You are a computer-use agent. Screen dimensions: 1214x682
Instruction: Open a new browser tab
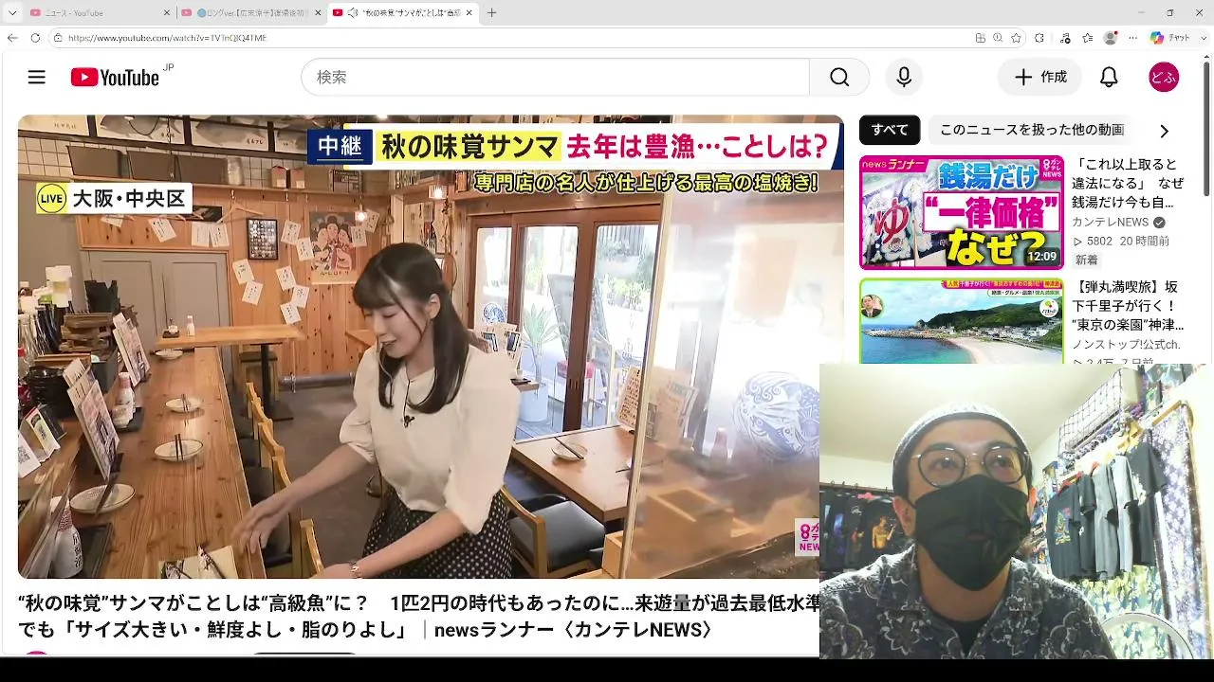tap(491, 13)
